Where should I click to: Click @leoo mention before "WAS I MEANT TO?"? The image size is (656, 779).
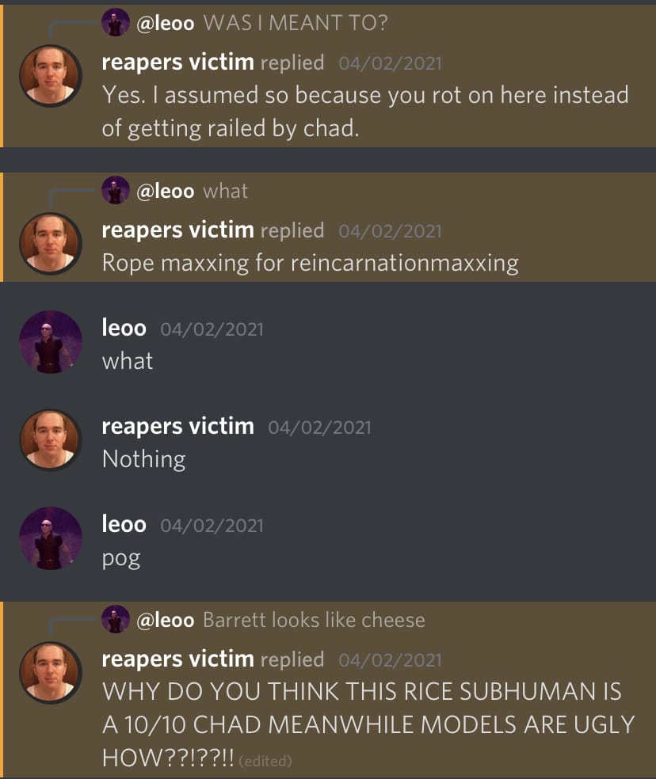(165, 23)
